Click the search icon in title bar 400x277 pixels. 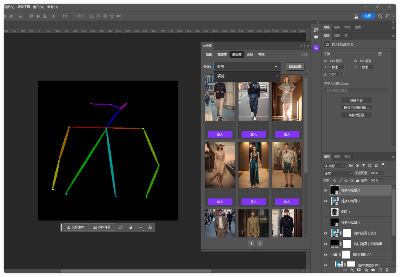click(x=380, y=16)
